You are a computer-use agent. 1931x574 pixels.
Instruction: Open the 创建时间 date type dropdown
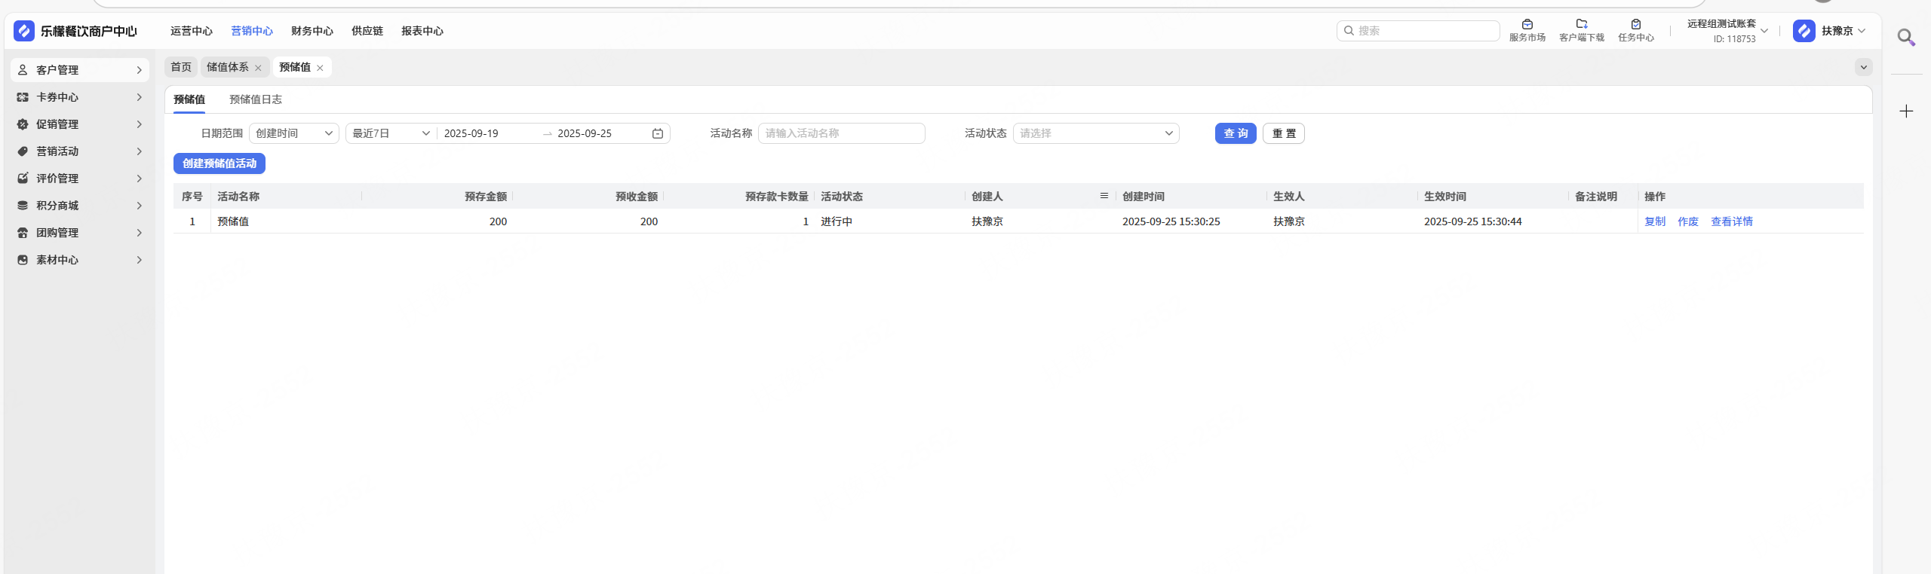tap(294, 133)
